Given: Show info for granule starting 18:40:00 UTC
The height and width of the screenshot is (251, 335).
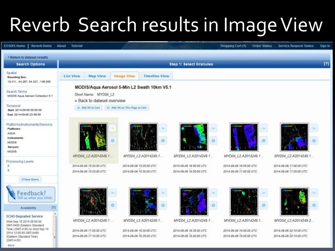Looking at the screenshot, I should click(263, 205).
